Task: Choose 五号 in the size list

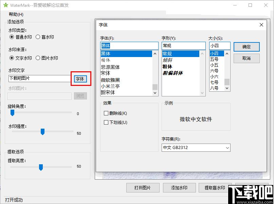Action: click(214, 59)
